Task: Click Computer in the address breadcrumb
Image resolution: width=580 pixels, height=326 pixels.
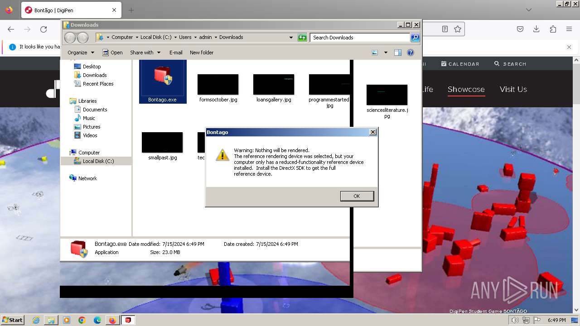Action: click(122, 37)
